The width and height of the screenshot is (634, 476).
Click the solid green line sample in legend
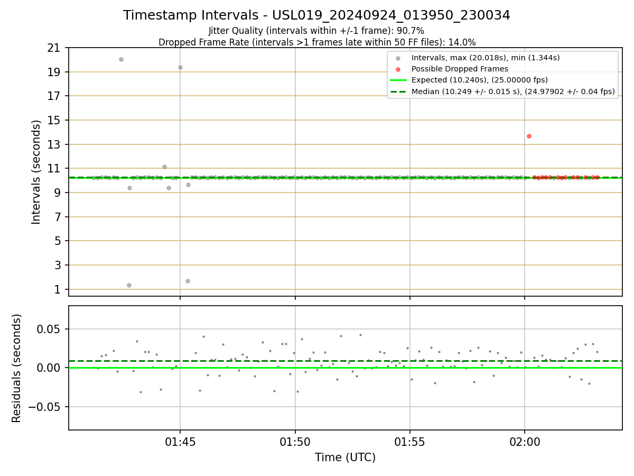[x=398, y=80]
